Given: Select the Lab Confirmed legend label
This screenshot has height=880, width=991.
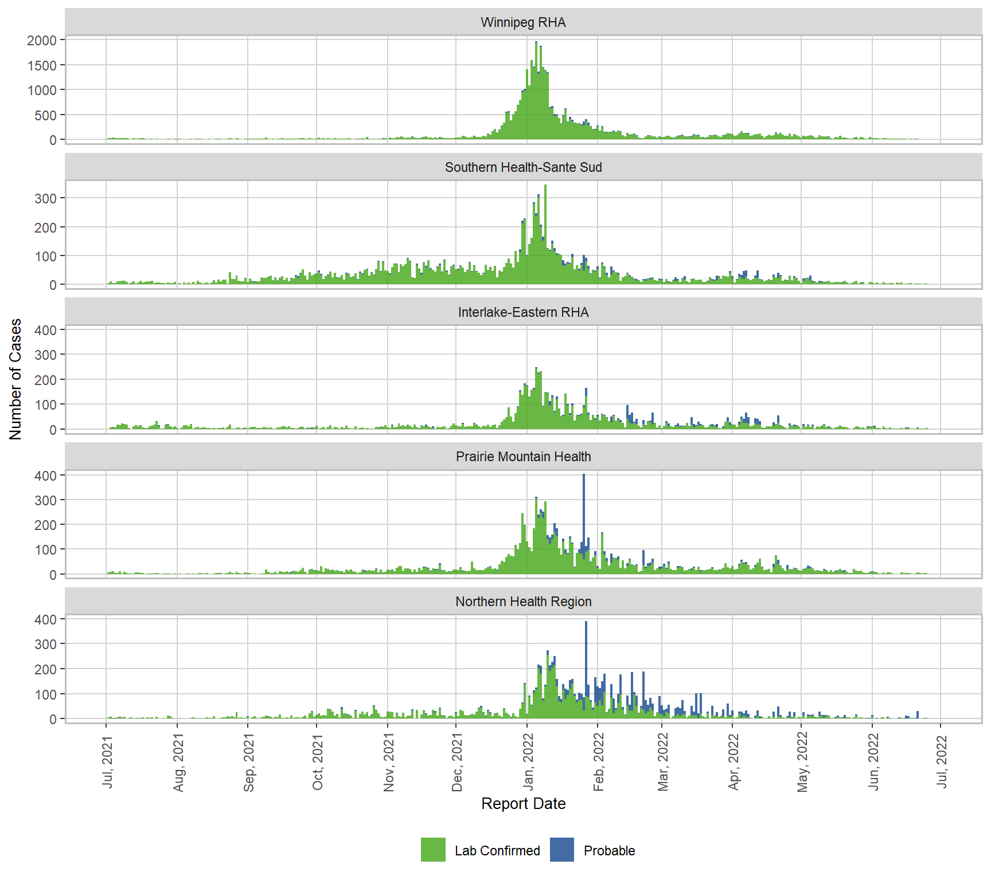Looking at the screenshot, I should (497, 851).
